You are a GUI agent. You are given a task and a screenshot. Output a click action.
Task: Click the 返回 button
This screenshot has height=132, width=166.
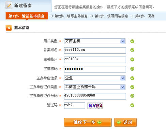[x=125, y=122]
